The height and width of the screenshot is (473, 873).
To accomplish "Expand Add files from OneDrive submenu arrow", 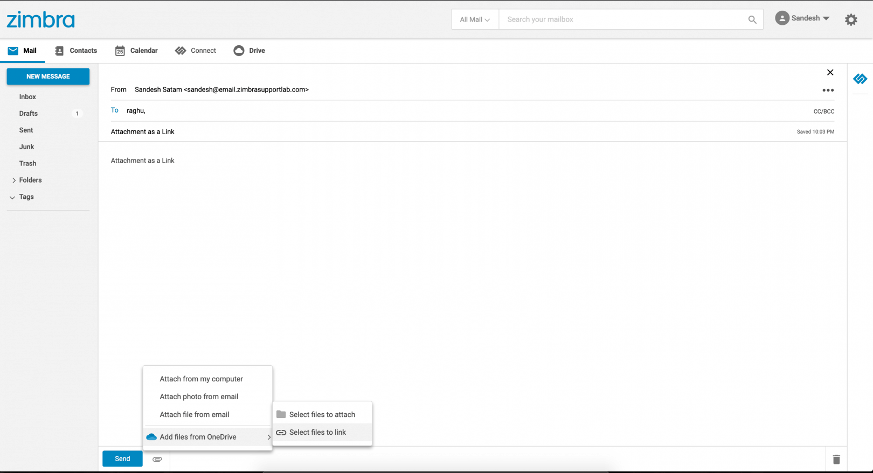I will pyautogui.click(x=268, y=437).
